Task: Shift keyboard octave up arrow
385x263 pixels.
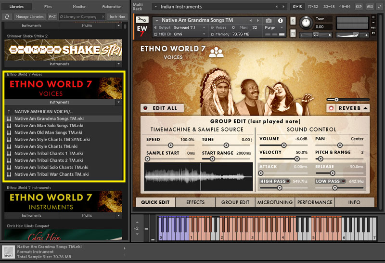Action: tap(137, 222)
